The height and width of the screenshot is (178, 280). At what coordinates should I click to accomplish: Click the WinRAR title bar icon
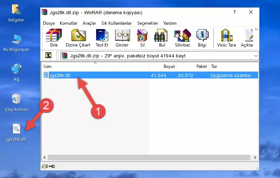click(44, 12)
